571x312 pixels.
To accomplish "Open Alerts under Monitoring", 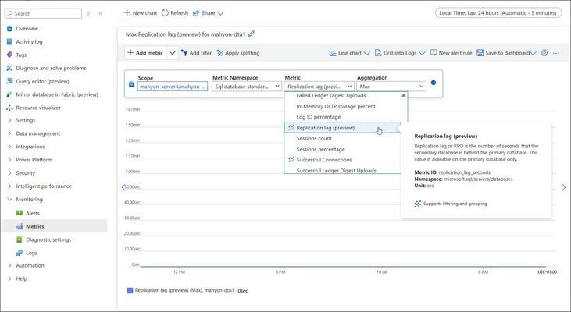I will pos(32,213).
